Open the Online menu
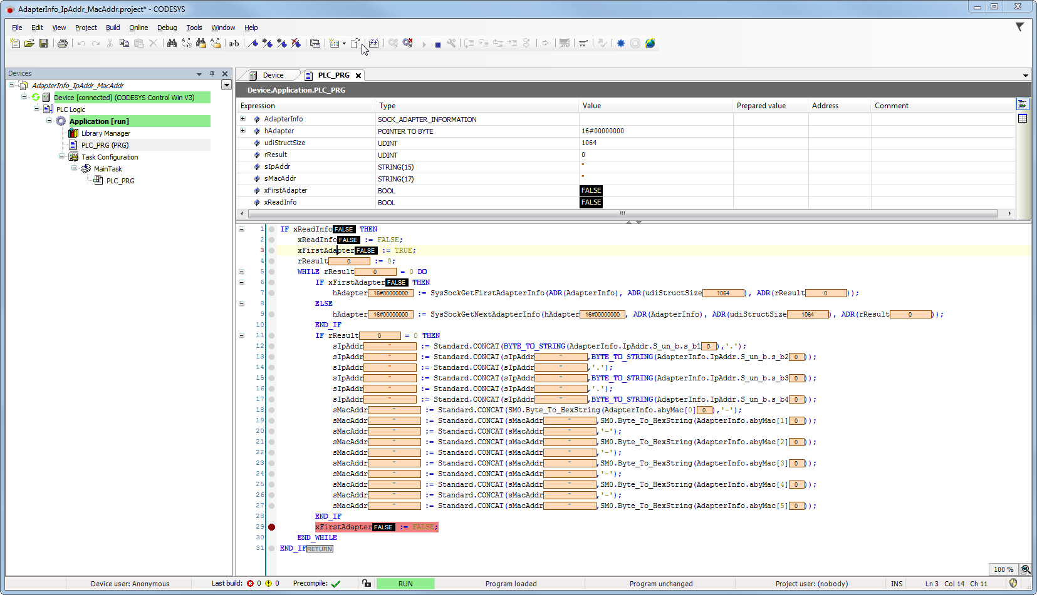The width and height of the screenshot is (1037, 595). (138, 28)
